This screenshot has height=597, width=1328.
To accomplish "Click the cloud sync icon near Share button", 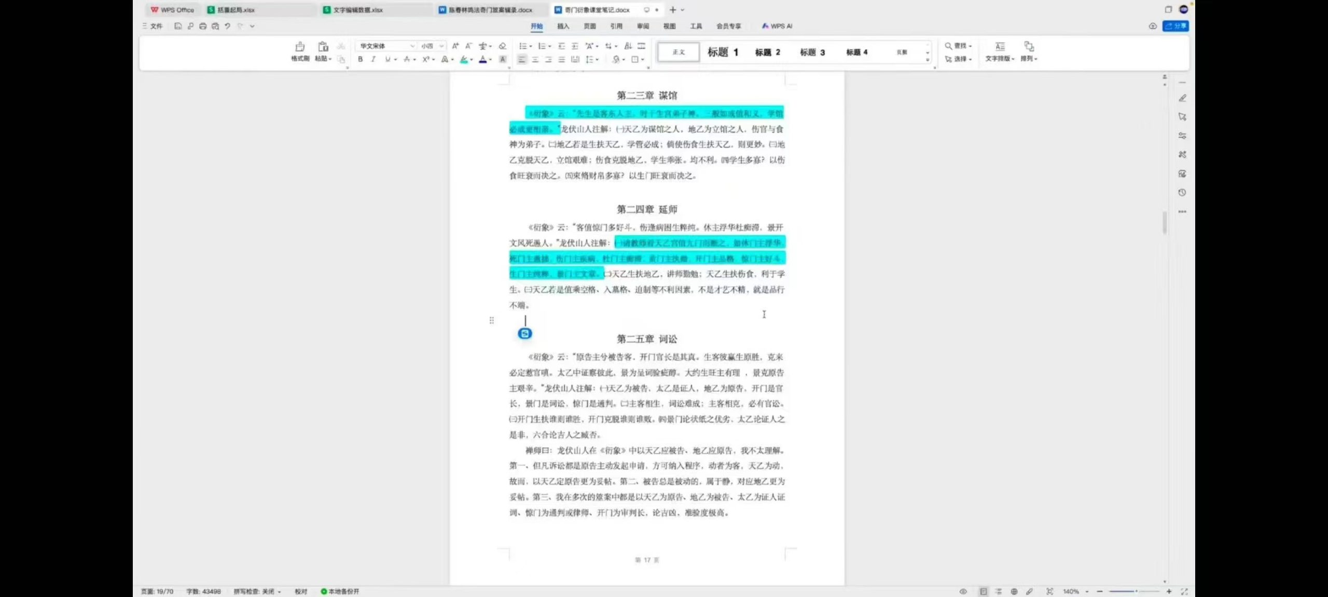I will (1153, 26).
